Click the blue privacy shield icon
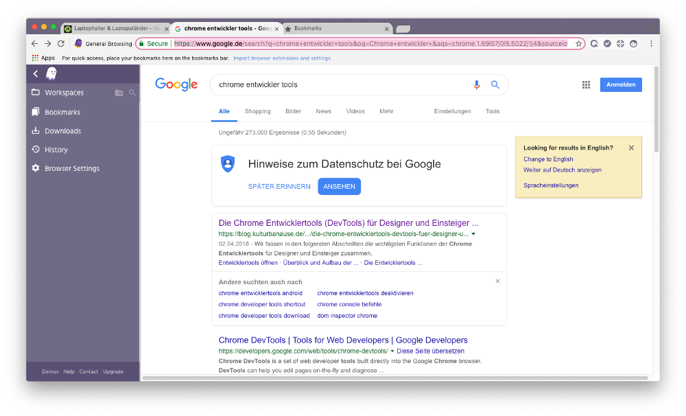 pyautogui.click(x=228, y=164)
